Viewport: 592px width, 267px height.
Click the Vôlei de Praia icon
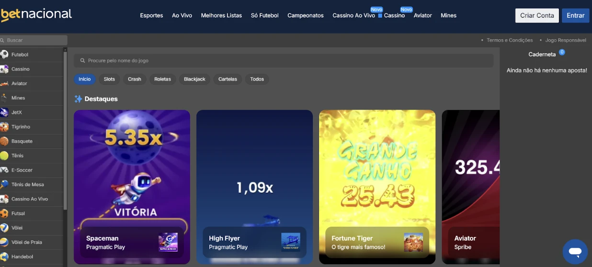click(4, 242)
